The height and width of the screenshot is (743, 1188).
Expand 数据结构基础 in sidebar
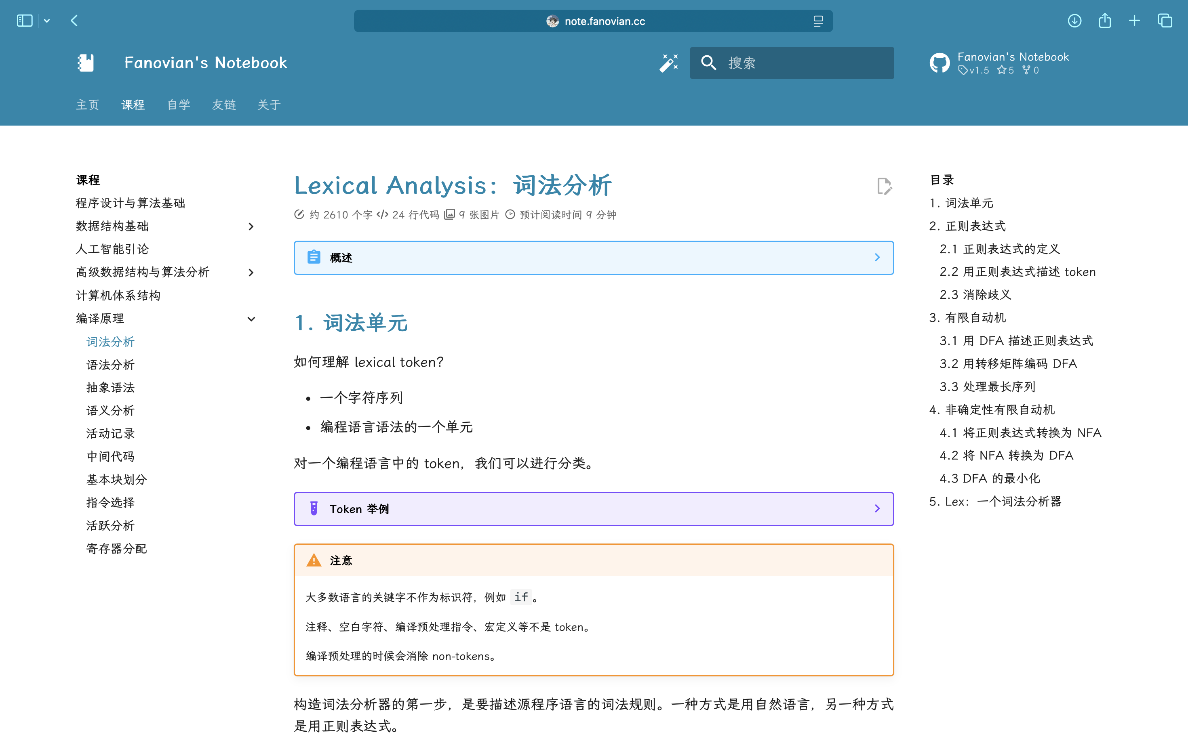point(251,227)
